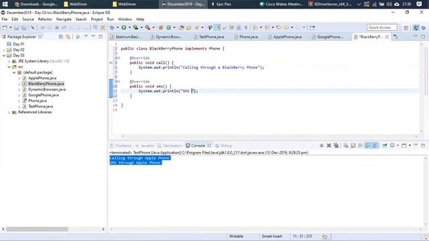Show the hidden editor tabs list

[x=395, y=37]
